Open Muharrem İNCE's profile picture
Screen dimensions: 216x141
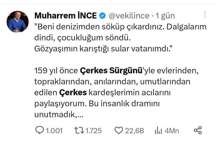(x=17, y=22)
